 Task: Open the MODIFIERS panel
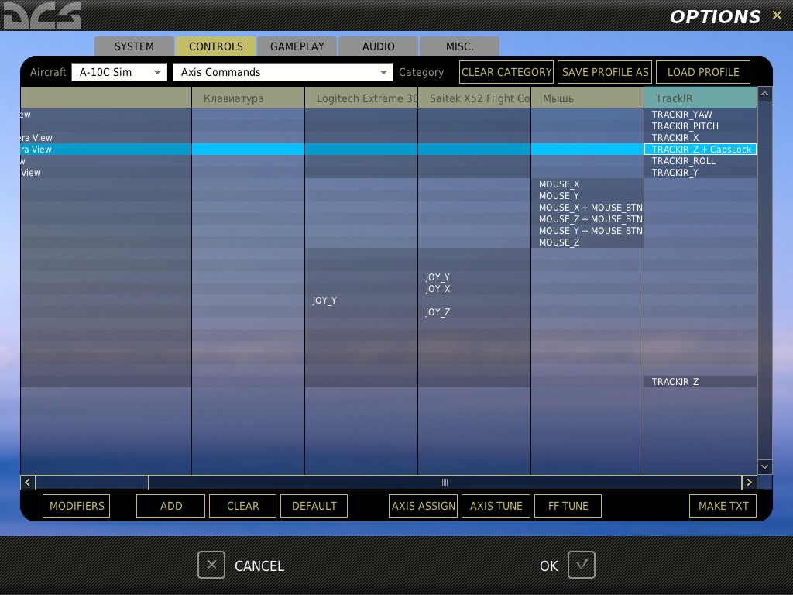click(77, 506)
